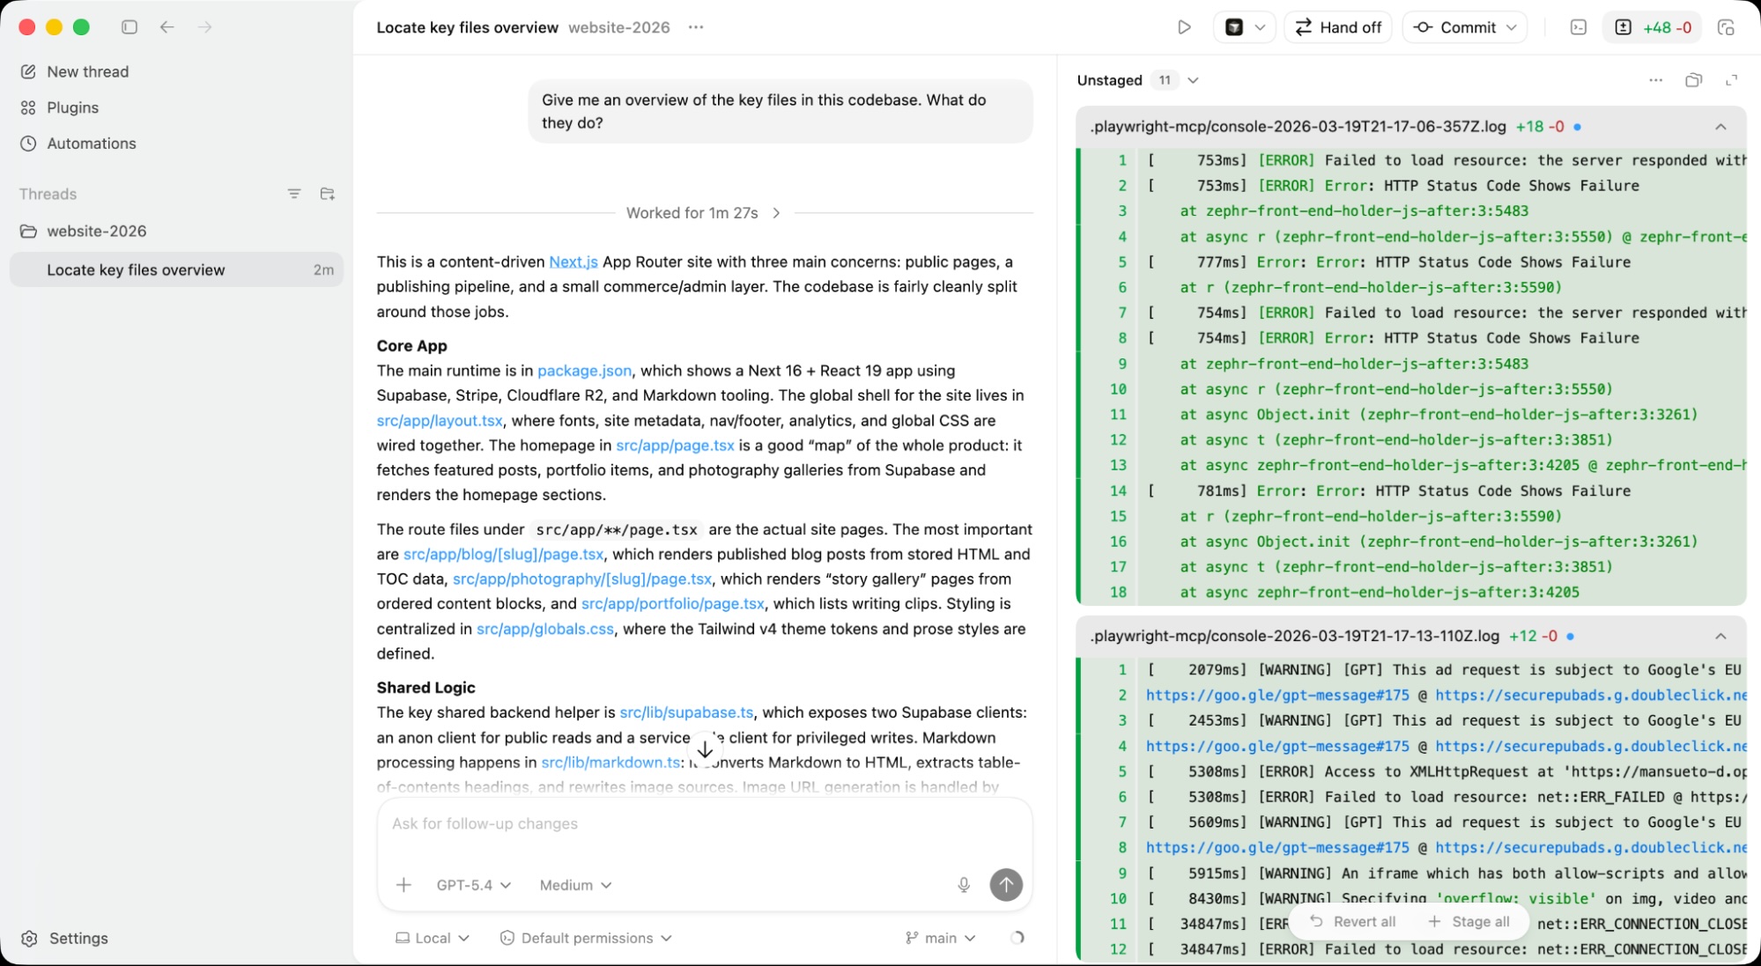Select the website-2026 project in sidebar
Image resolution: width=1761 pixels, height=966 pixels.
97,231
